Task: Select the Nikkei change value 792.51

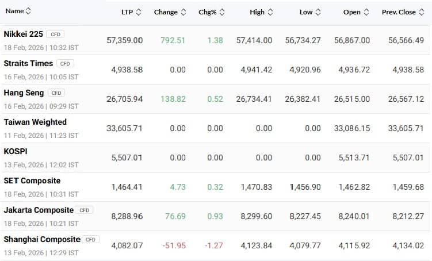Action: coord(173,40)
